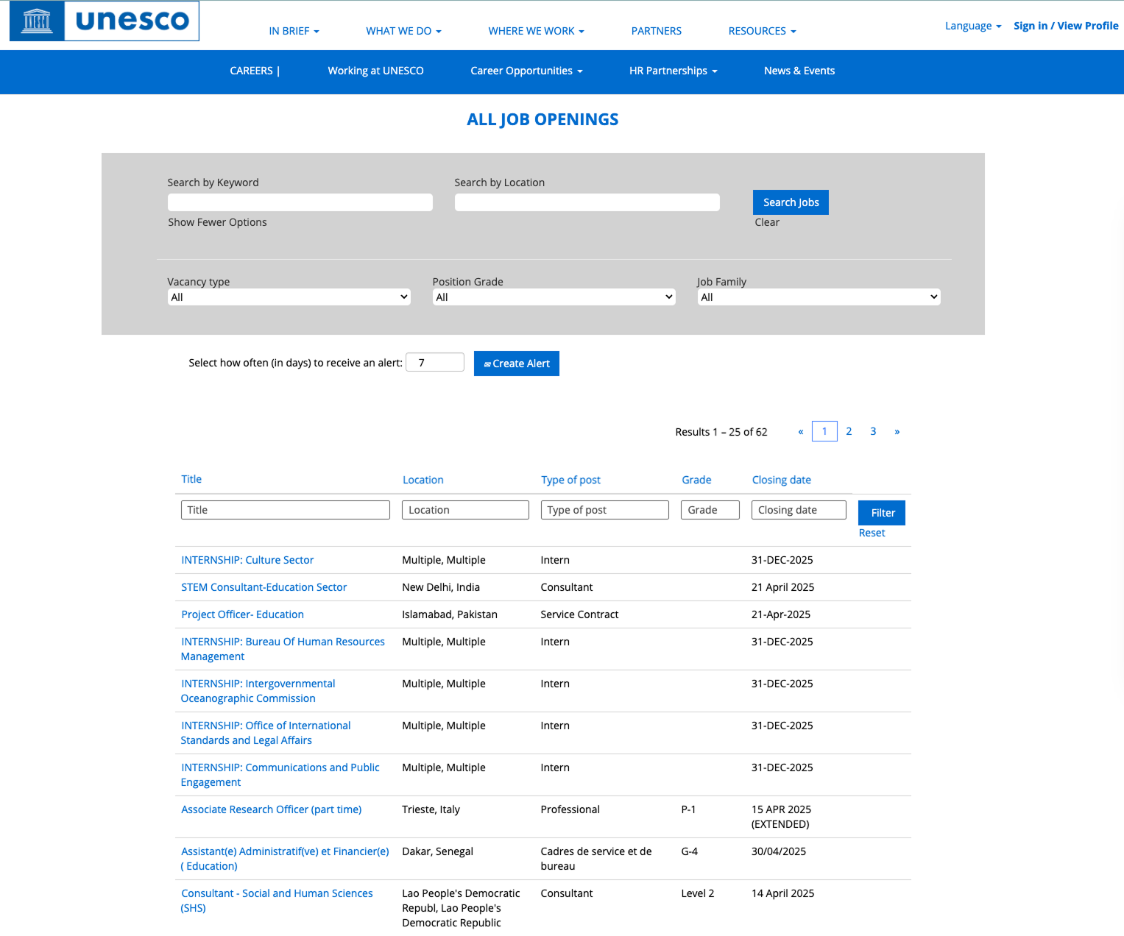
Task: Open the Job Family dropdown
Action: [819, 297]
